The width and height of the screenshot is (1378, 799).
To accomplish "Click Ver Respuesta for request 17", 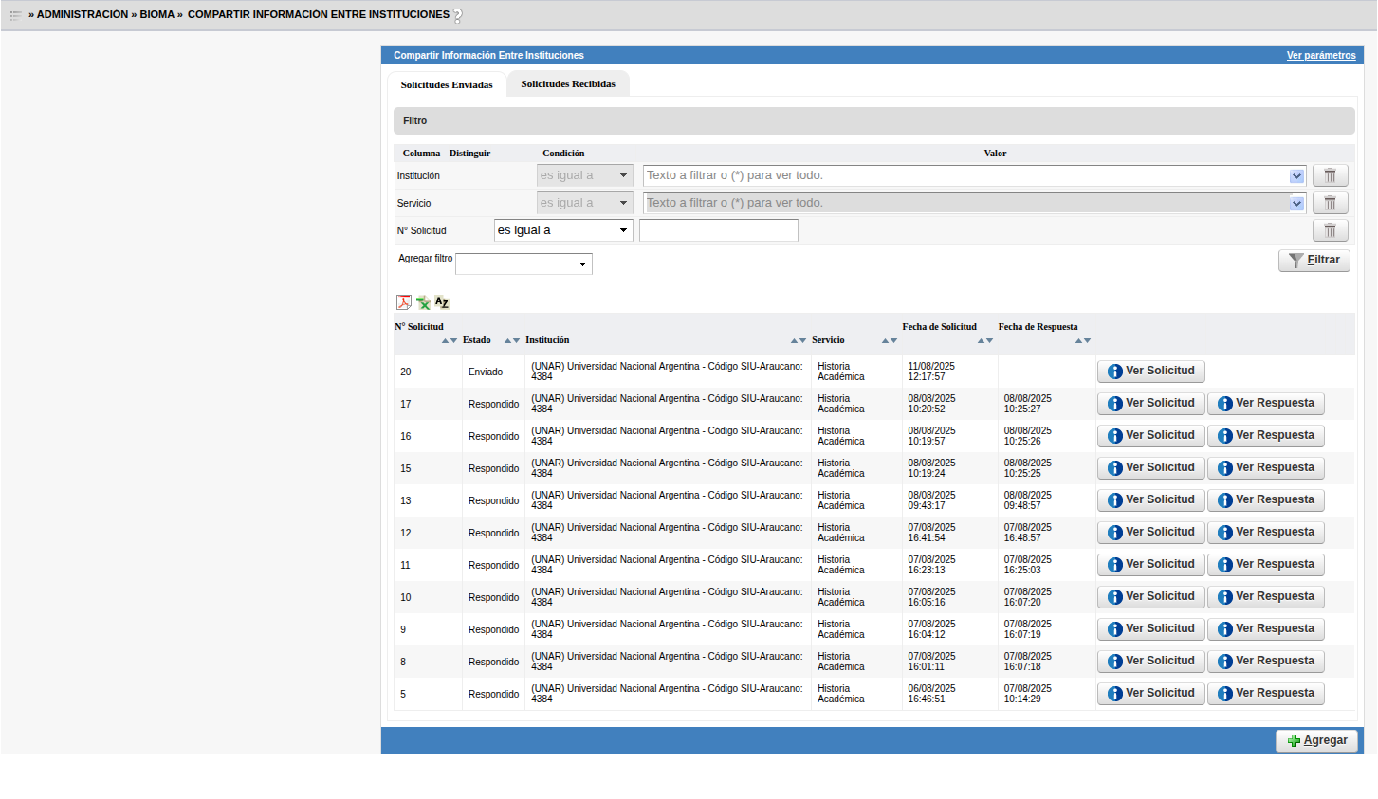I will pyautogui.click(x=1265, y=404).
